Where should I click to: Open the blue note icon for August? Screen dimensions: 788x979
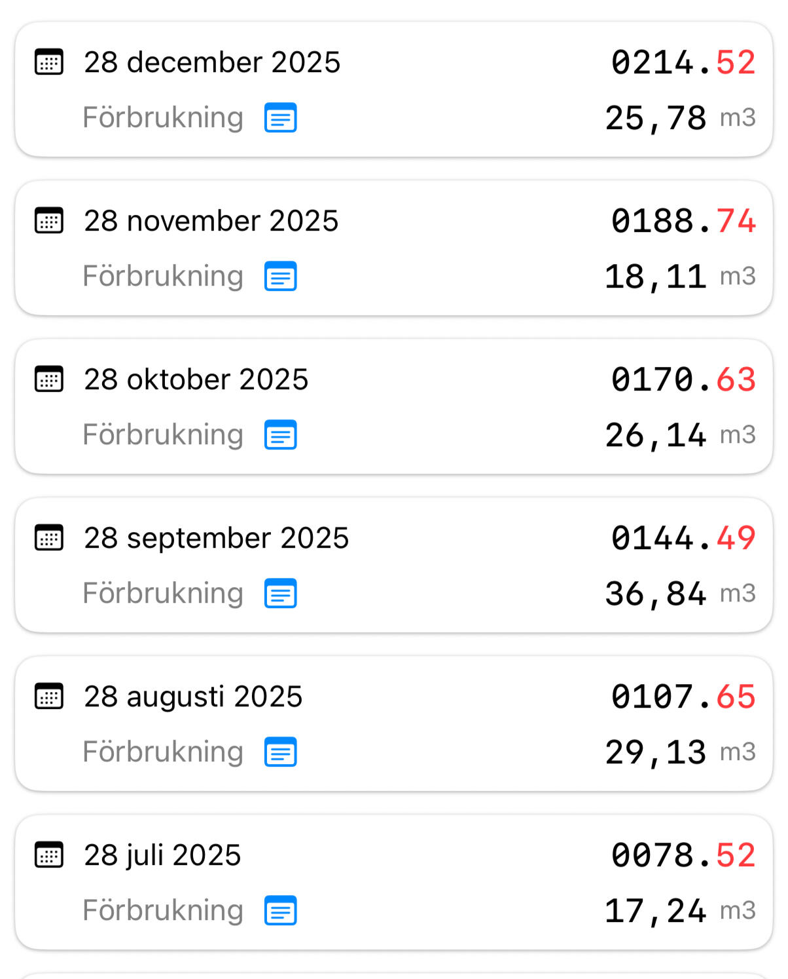[280, 752]
